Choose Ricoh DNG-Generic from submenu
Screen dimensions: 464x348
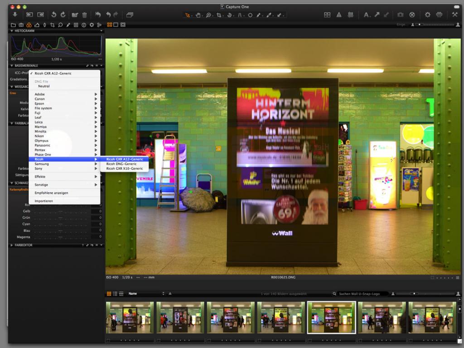121,164
